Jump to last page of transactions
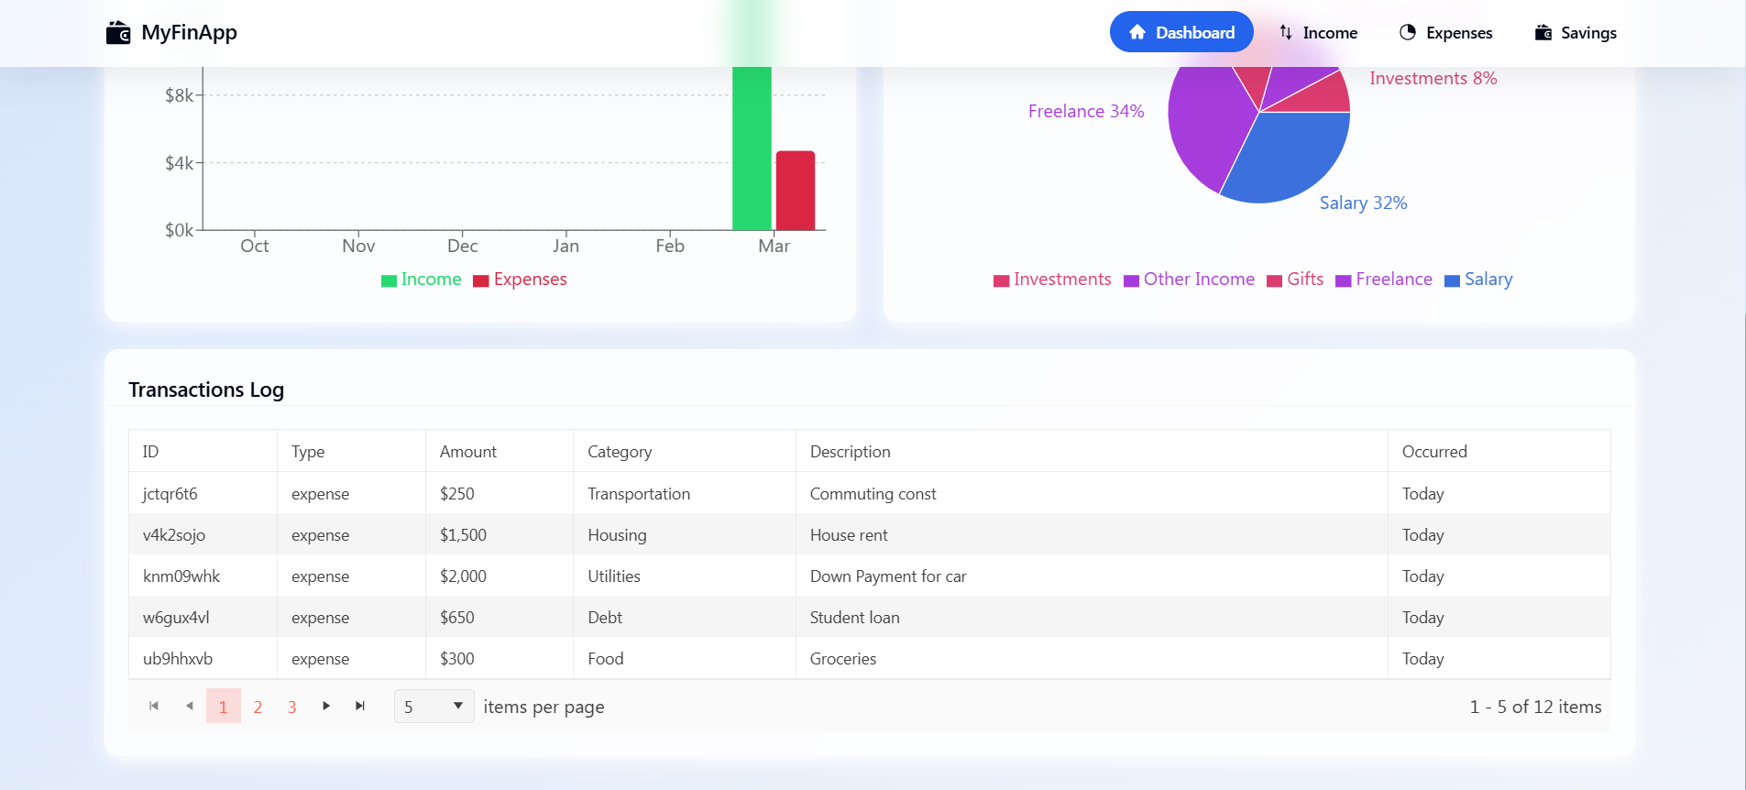 coord(360,706)
